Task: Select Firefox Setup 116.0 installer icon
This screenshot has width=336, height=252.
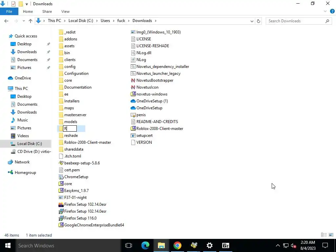Action: (61, 218)
